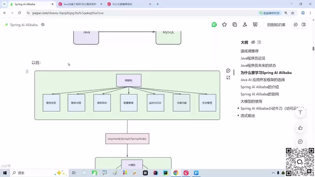Select the 安全管理 box in the diagram
The width and height of the screenshot is (315, 177).
207,103
